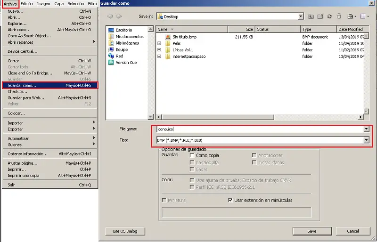This screenshot has height=242, width=377.
Task: Click the refresh icon in the toolbar
Action: [329, 16]
